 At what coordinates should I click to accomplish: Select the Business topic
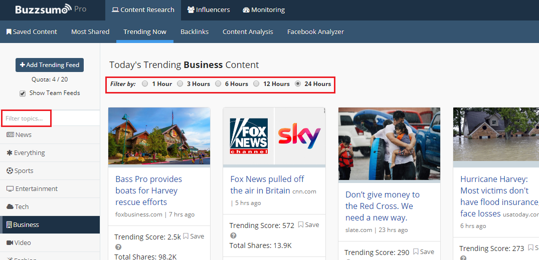pyautogui.click(x=50, y=224)
